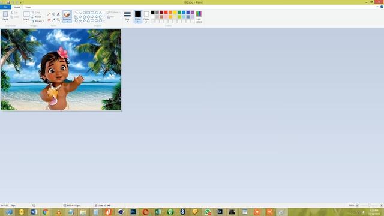Pick the green color swatch
The image size is (384, 216).
[x=179, y=13]
